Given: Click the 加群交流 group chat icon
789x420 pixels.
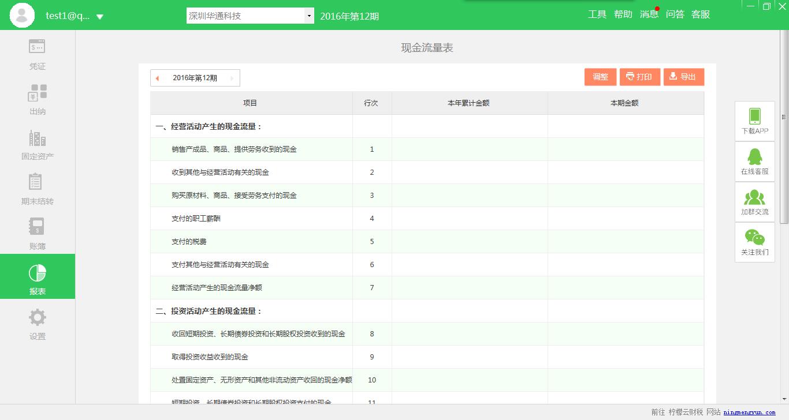Looking at the screenshot, I should [x=754, y=201].
